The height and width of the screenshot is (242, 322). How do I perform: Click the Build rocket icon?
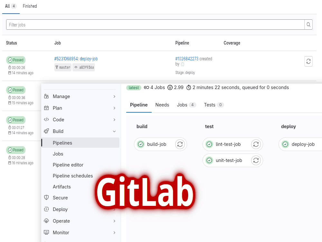[x=46, y=131]
